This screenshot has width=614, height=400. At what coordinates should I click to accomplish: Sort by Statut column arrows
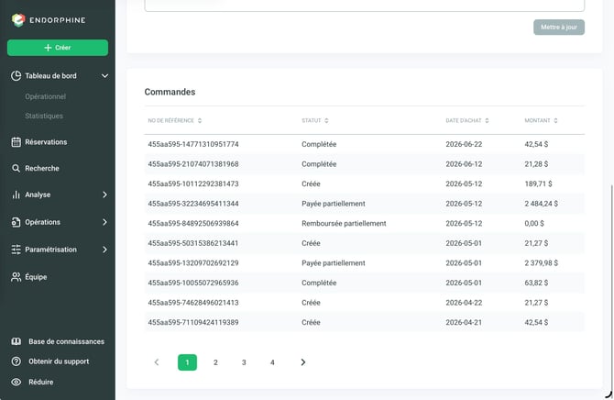326,120
